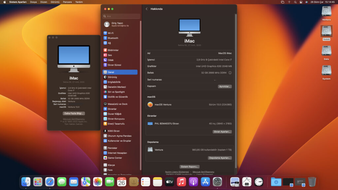Click MacOS iMac name field

pyautogui.click(x=225, y=53)
